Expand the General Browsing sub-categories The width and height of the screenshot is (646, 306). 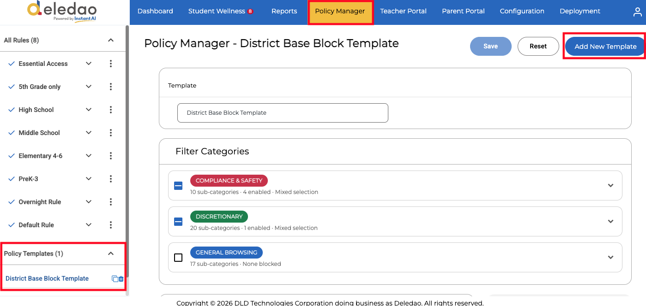point(610,257)
